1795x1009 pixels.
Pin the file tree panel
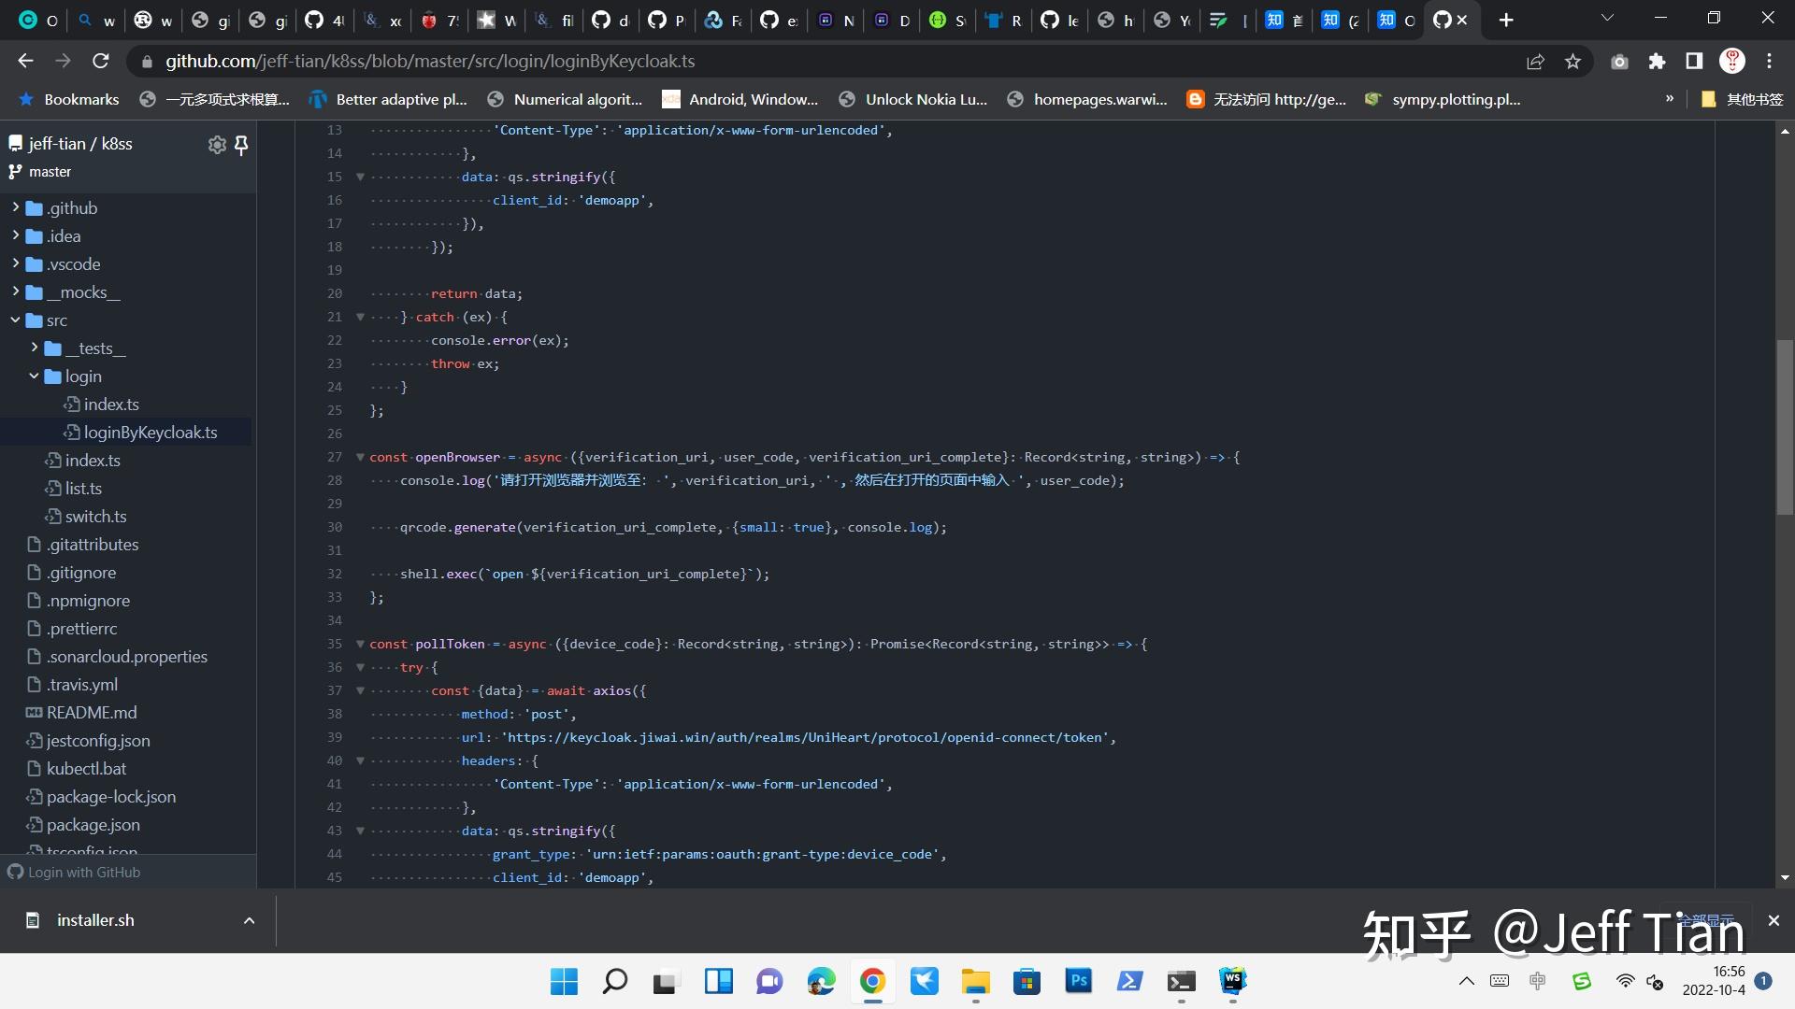pyautogui.click(x=241, y=145)
